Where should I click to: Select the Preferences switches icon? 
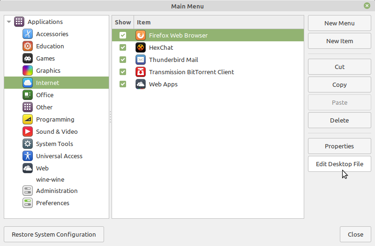pyautogui.click(x=28, y=203)
